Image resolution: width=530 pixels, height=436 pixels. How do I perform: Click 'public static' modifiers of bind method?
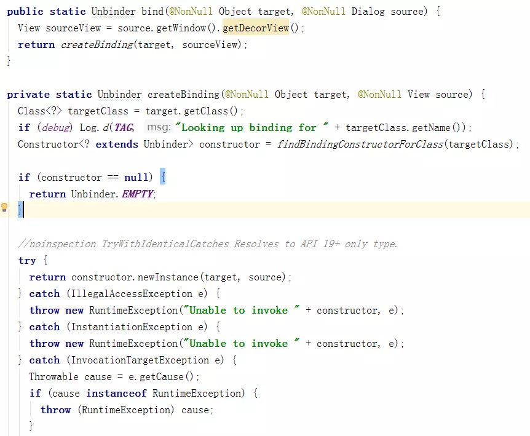[x=46, y=12]
